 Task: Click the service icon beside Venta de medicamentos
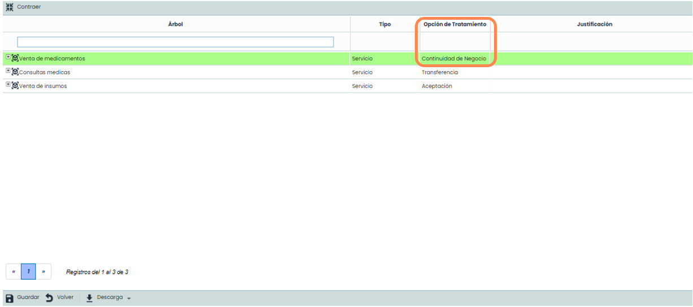(15, 58)
